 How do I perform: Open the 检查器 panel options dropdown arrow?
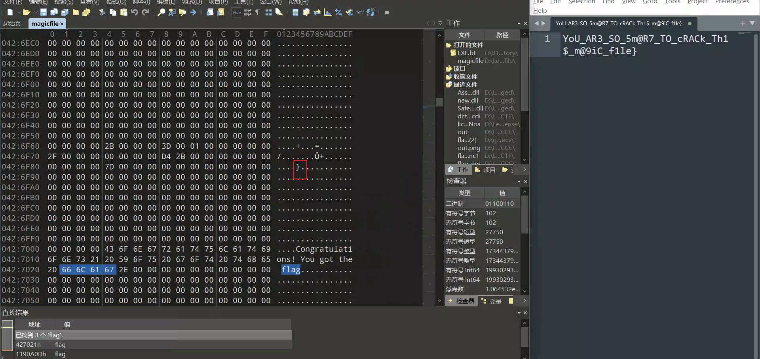(x=519, y=182)
